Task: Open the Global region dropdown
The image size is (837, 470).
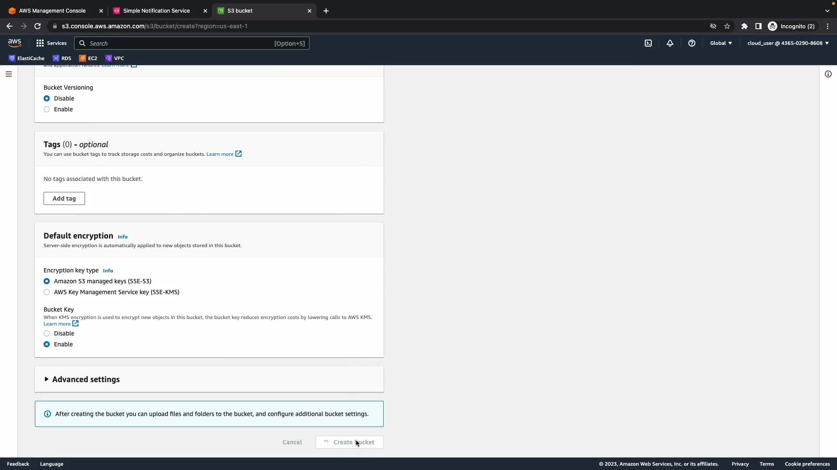Action: (x=721, y=43)
